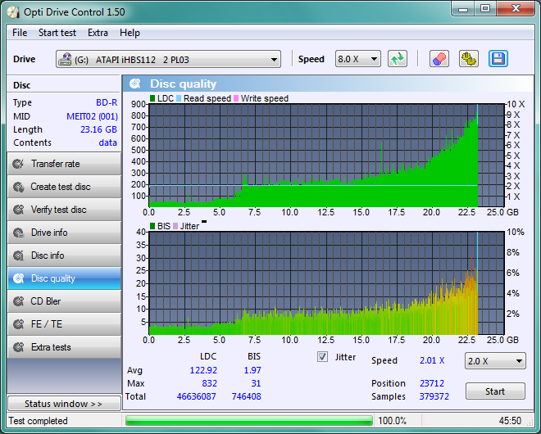Image resolution: width=541 pixels, height=434 pixels.
Task: Open Drive info page
Action: [64, 233]
